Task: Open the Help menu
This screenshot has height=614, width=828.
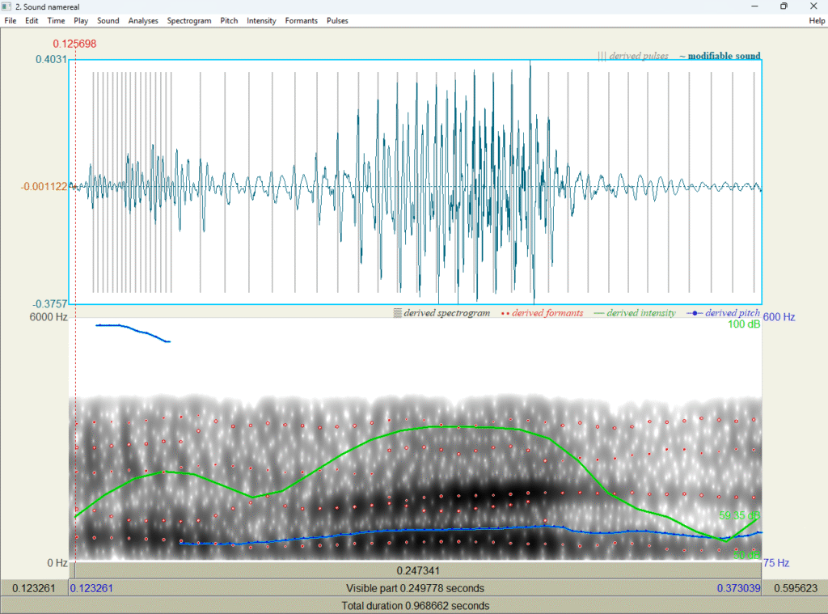Action: tap(817, 20)
